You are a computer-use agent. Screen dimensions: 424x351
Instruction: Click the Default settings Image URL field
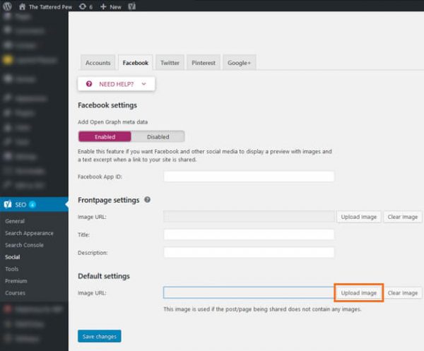(249, 292)
